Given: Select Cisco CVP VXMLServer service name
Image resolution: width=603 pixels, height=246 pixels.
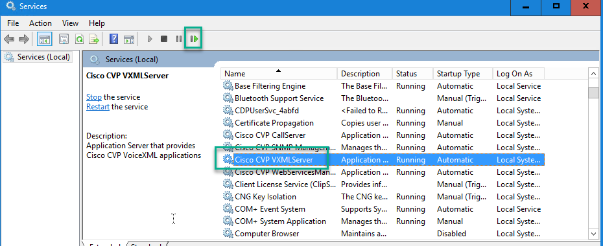Looking at the screenshot, I should [x=274, y=160].
